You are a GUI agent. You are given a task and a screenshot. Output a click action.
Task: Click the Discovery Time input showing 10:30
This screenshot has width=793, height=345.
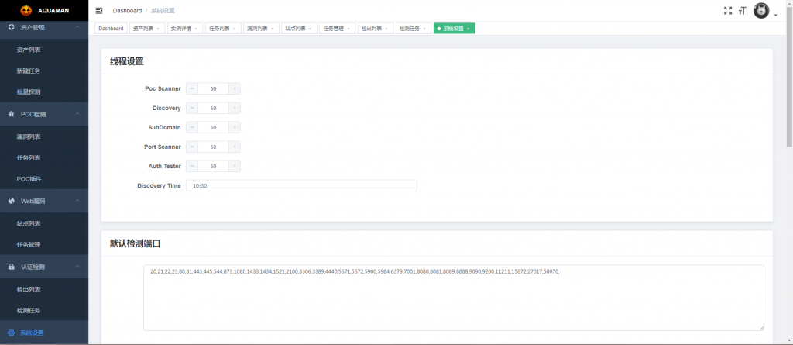(301, 185)
